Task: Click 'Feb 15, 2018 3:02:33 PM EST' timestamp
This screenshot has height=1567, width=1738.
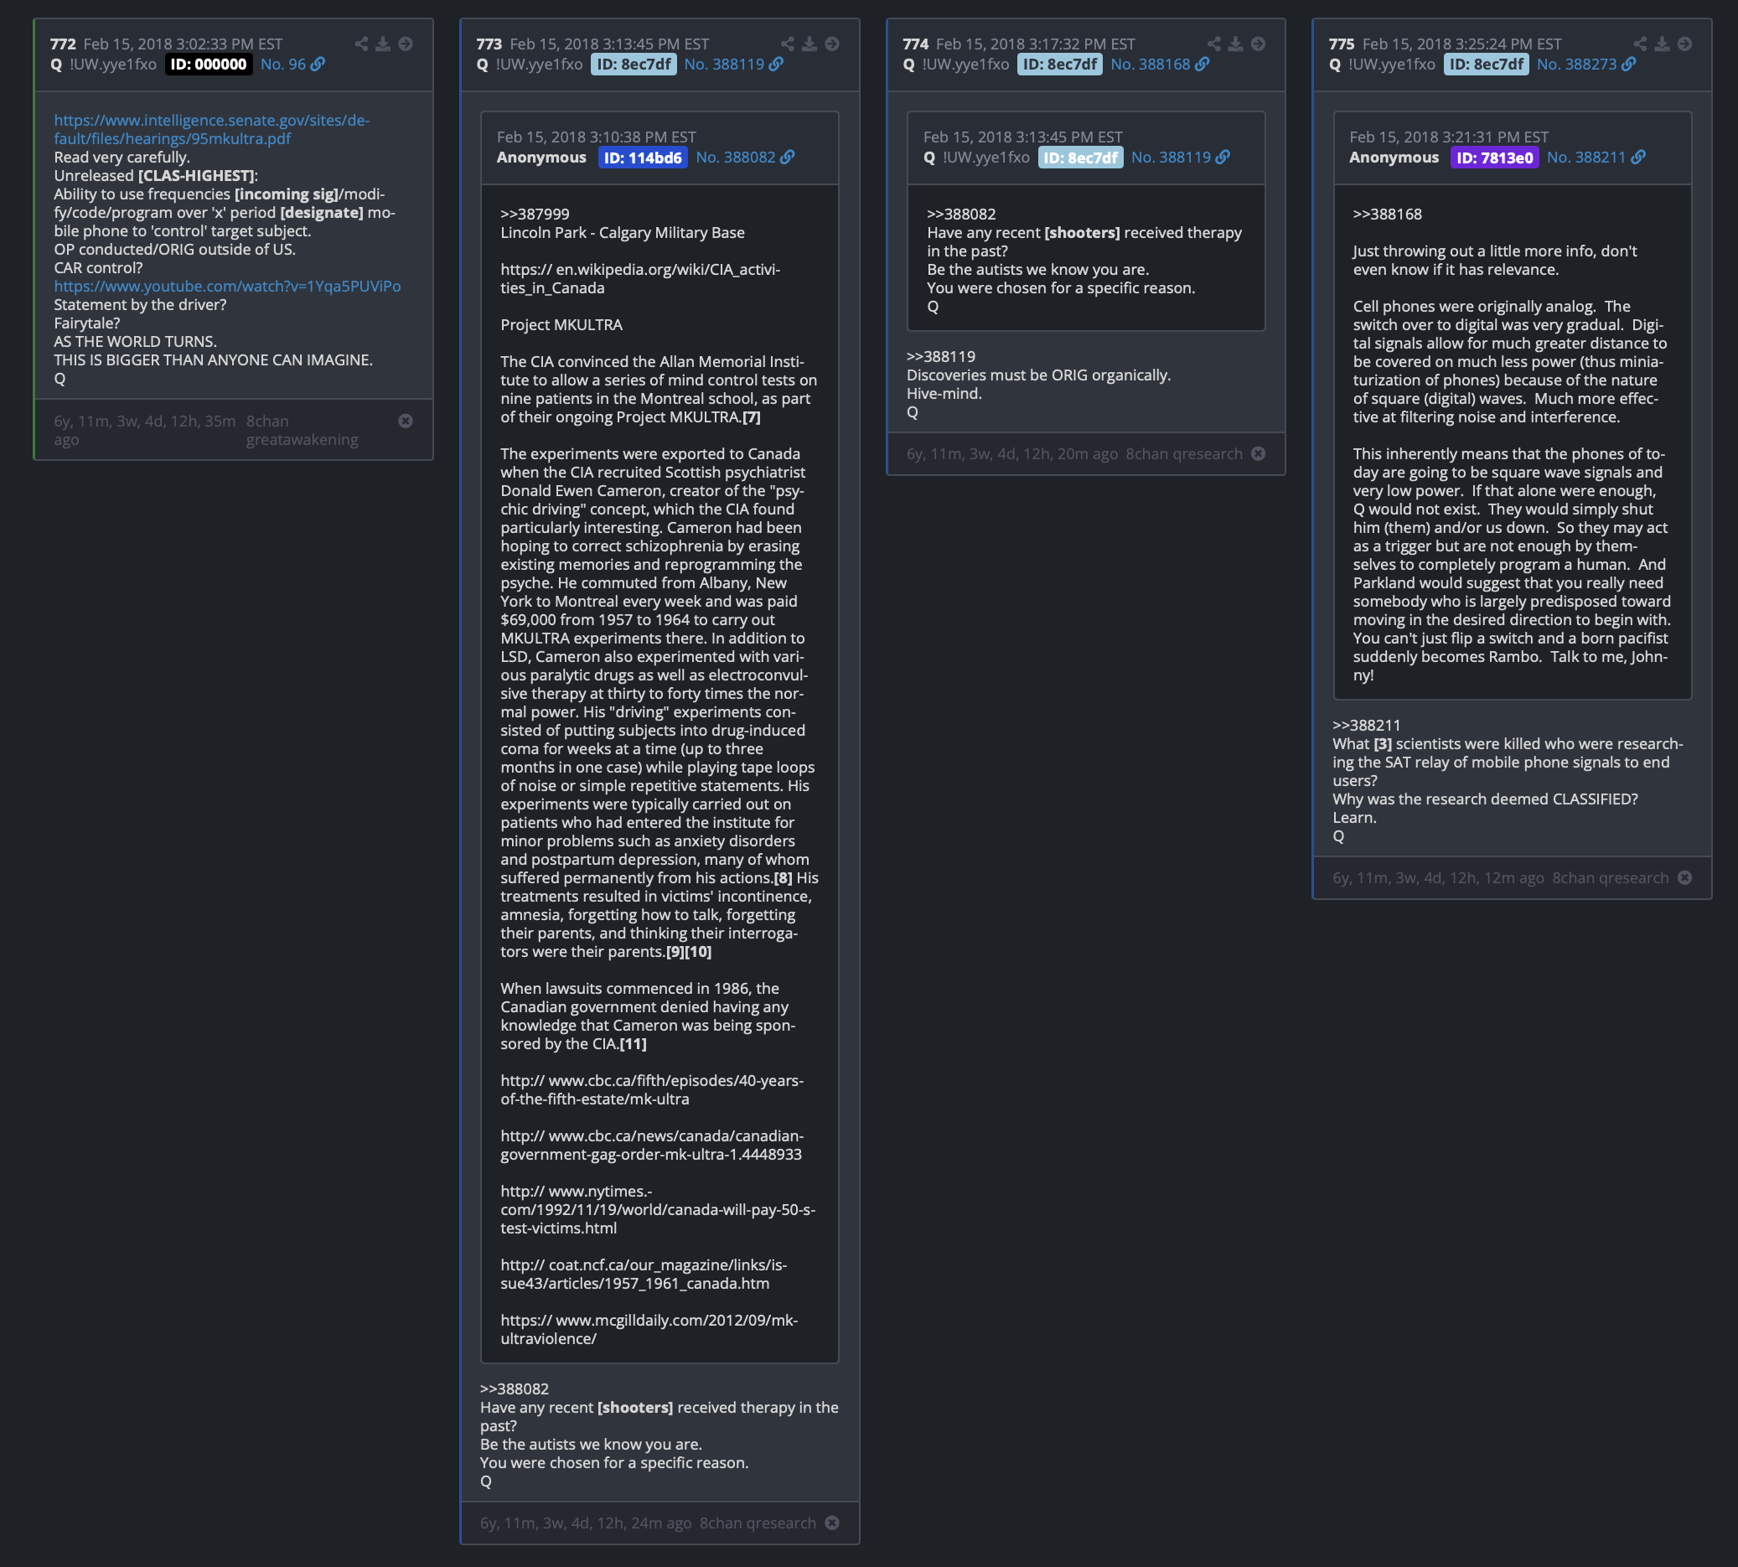Action: click(x=183, y=44)
